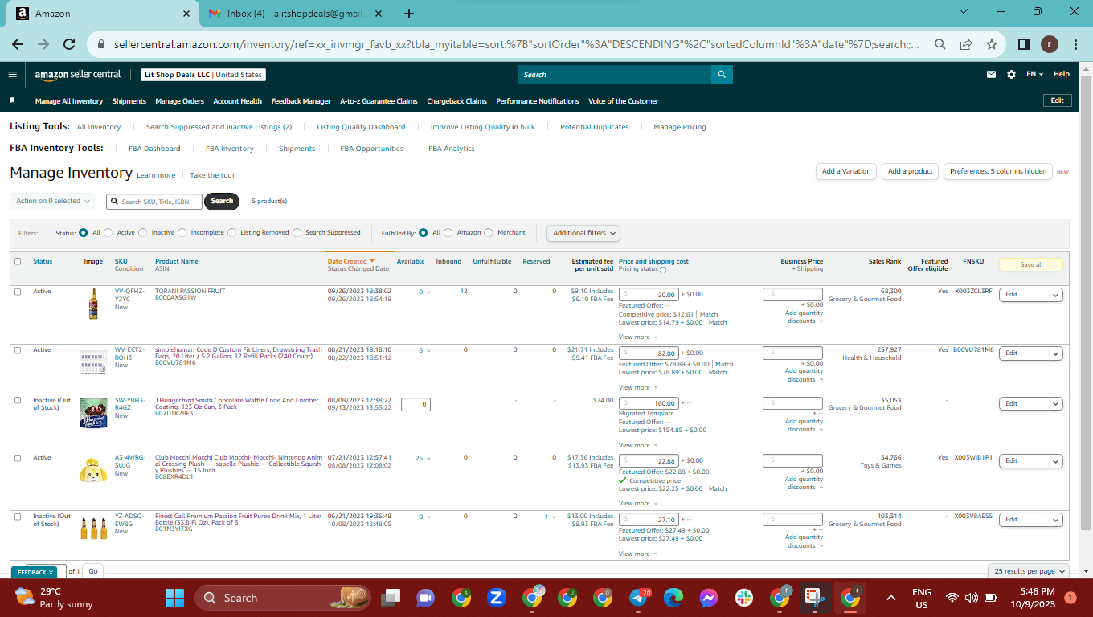Screen dimensions: 1093x617
Task: Expand the Additional filters dropdown
Action: tap(584, 233)
